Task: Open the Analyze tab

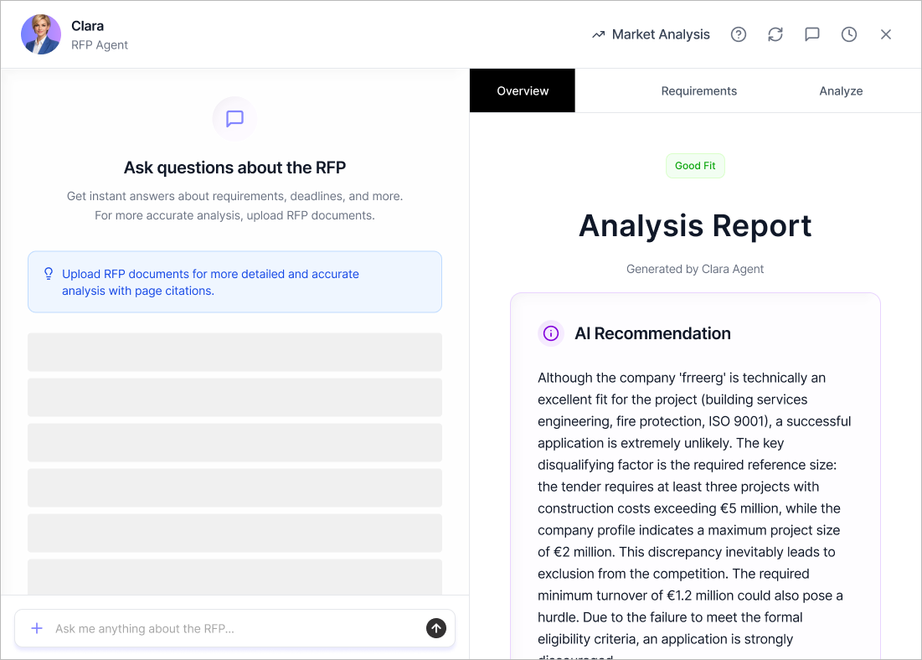Action: [x=841, y=90]
